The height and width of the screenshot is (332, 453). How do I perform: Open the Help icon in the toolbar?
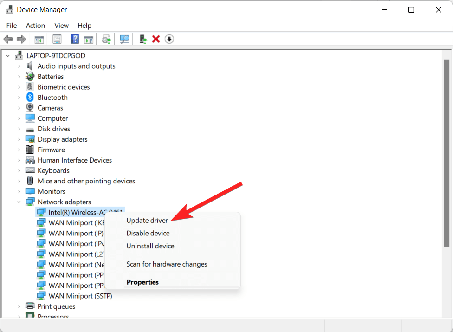click(75, 39)
